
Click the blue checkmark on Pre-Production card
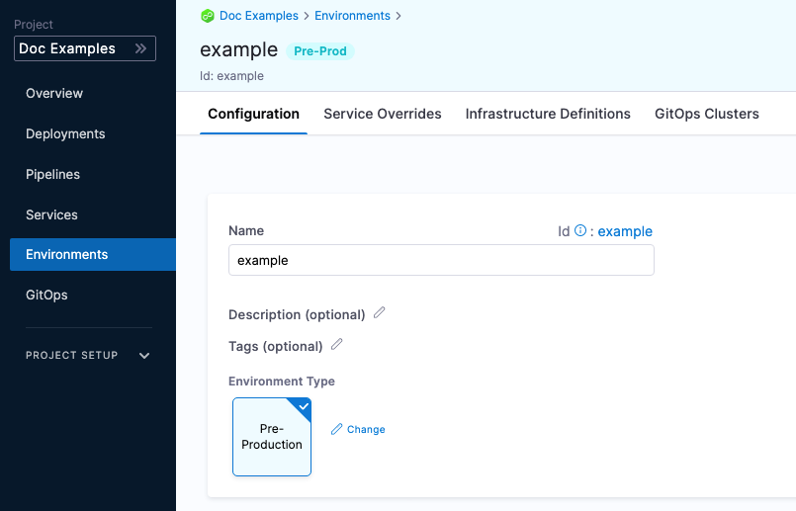click(x=303, y=406)
